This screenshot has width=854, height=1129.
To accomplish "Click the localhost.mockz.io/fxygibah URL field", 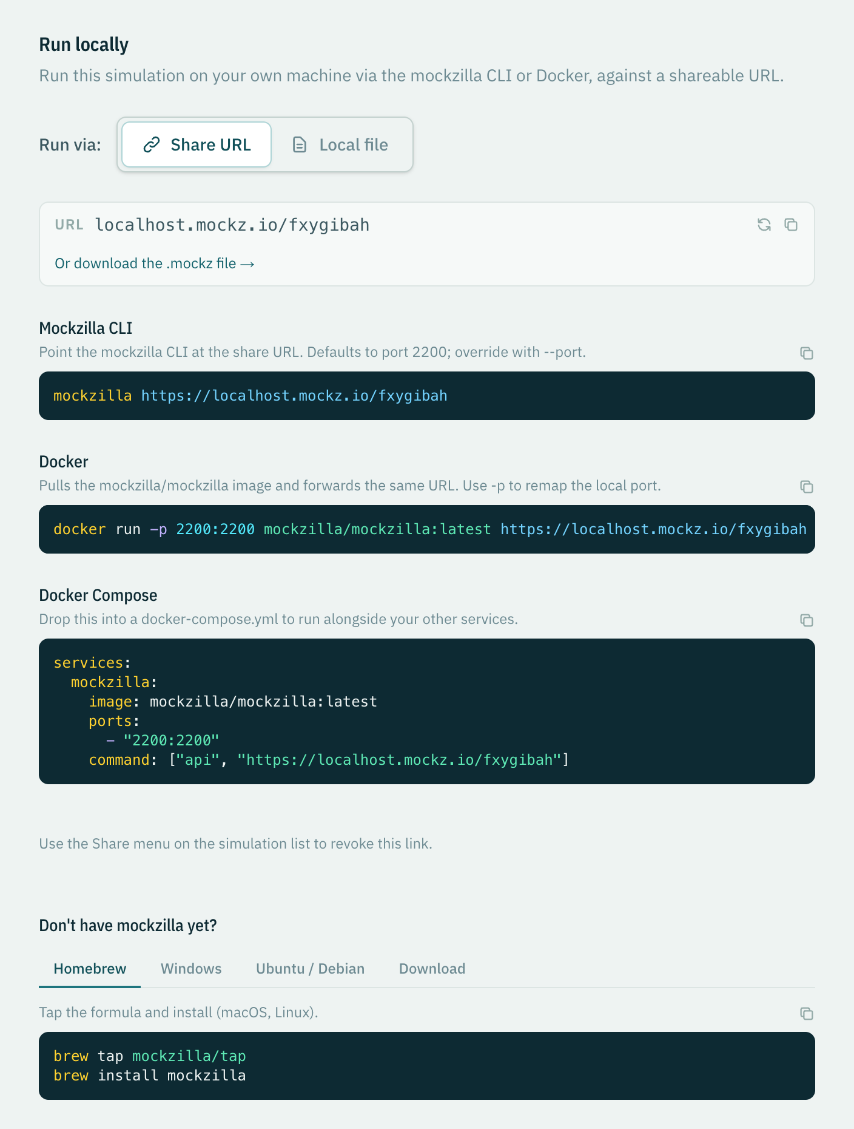I will tap(232, 225).
